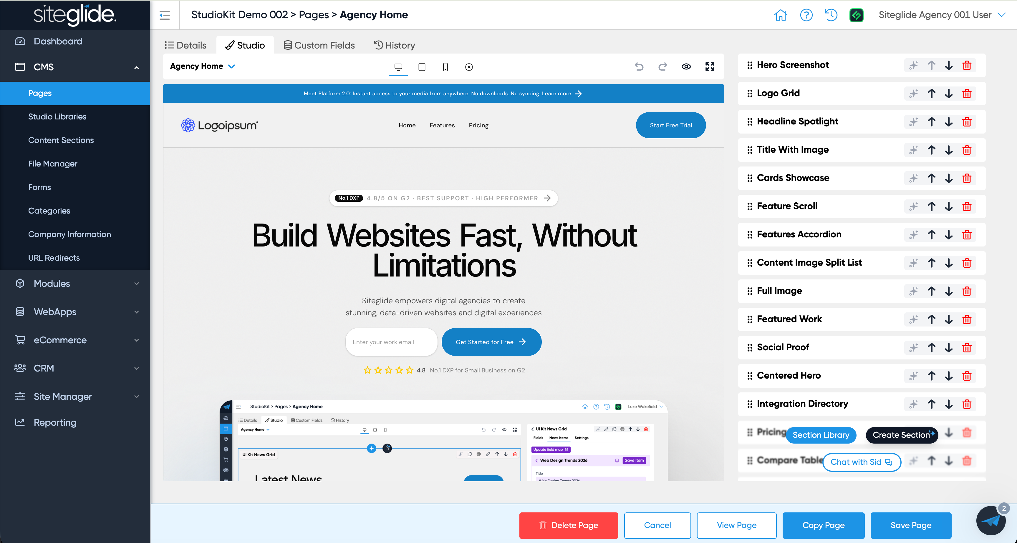The height and width of the screenshot is (543, 1017).
Task: Open the Agency Home page dropdown
Action: (203, 66)
